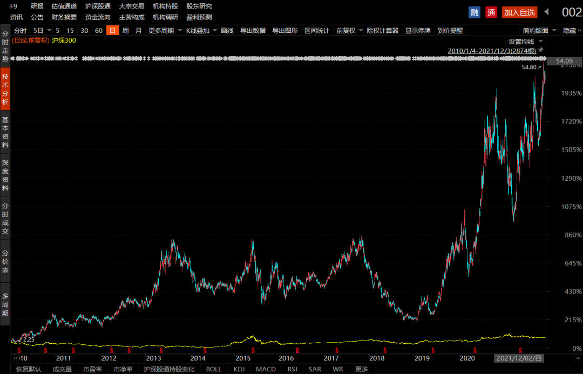Image resolution: width=583 pixels, height=374 pixels.
Task: Click the 沪深300 yellow overlay legend
Action: [64, 40]
